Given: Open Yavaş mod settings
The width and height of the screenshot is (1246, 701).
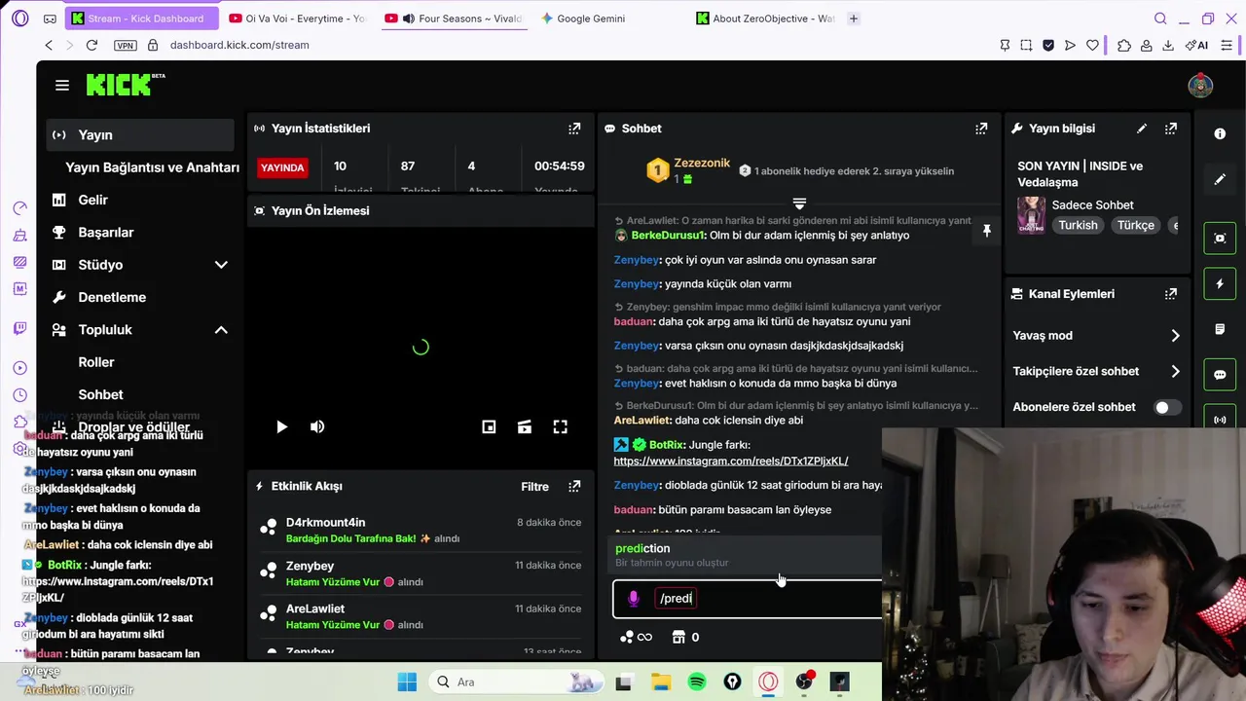Looking at the screenshot, I should point(1096,336).
